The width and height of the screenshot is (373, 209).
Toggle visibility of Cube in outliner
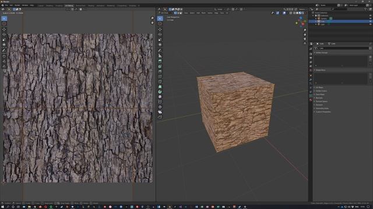pos(371,21)
